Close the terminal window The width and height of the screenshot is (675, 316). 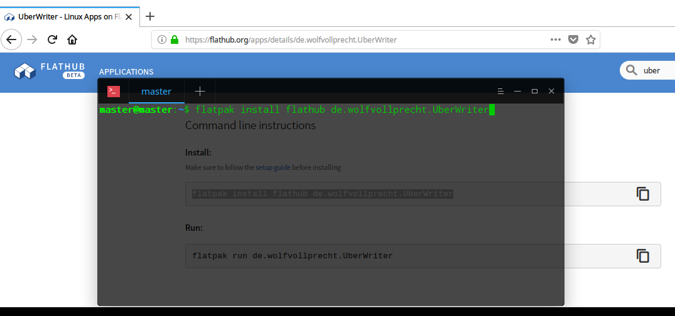(x=551, y=91)
